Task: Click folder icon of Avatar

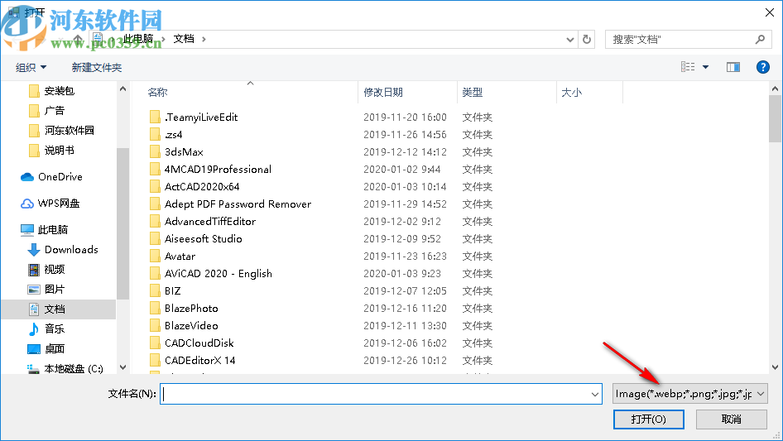Action: [155, 256]
